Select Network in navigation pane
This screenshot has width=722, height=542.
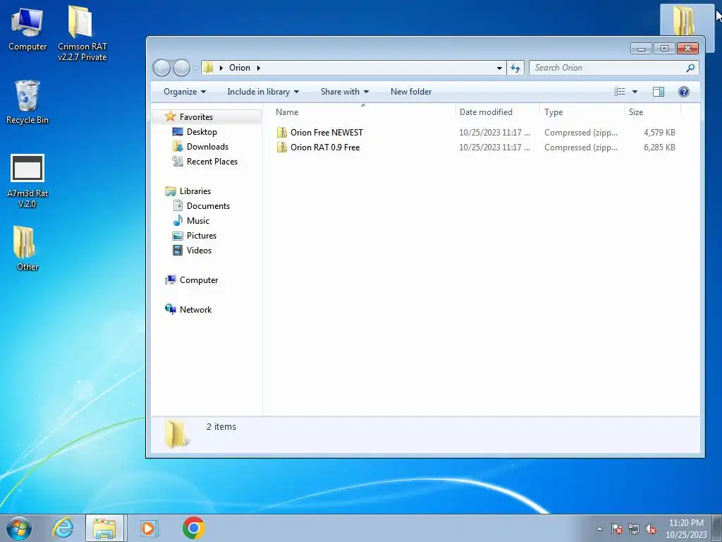point(195,309)
